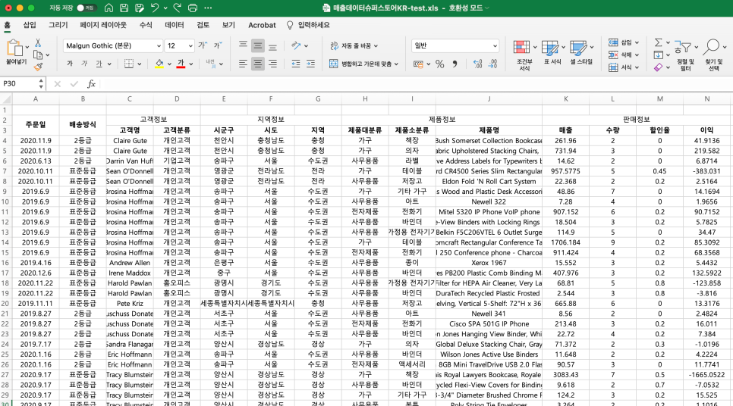Click 자동 줄 바꿈 wrap text button

pos(354,45)
